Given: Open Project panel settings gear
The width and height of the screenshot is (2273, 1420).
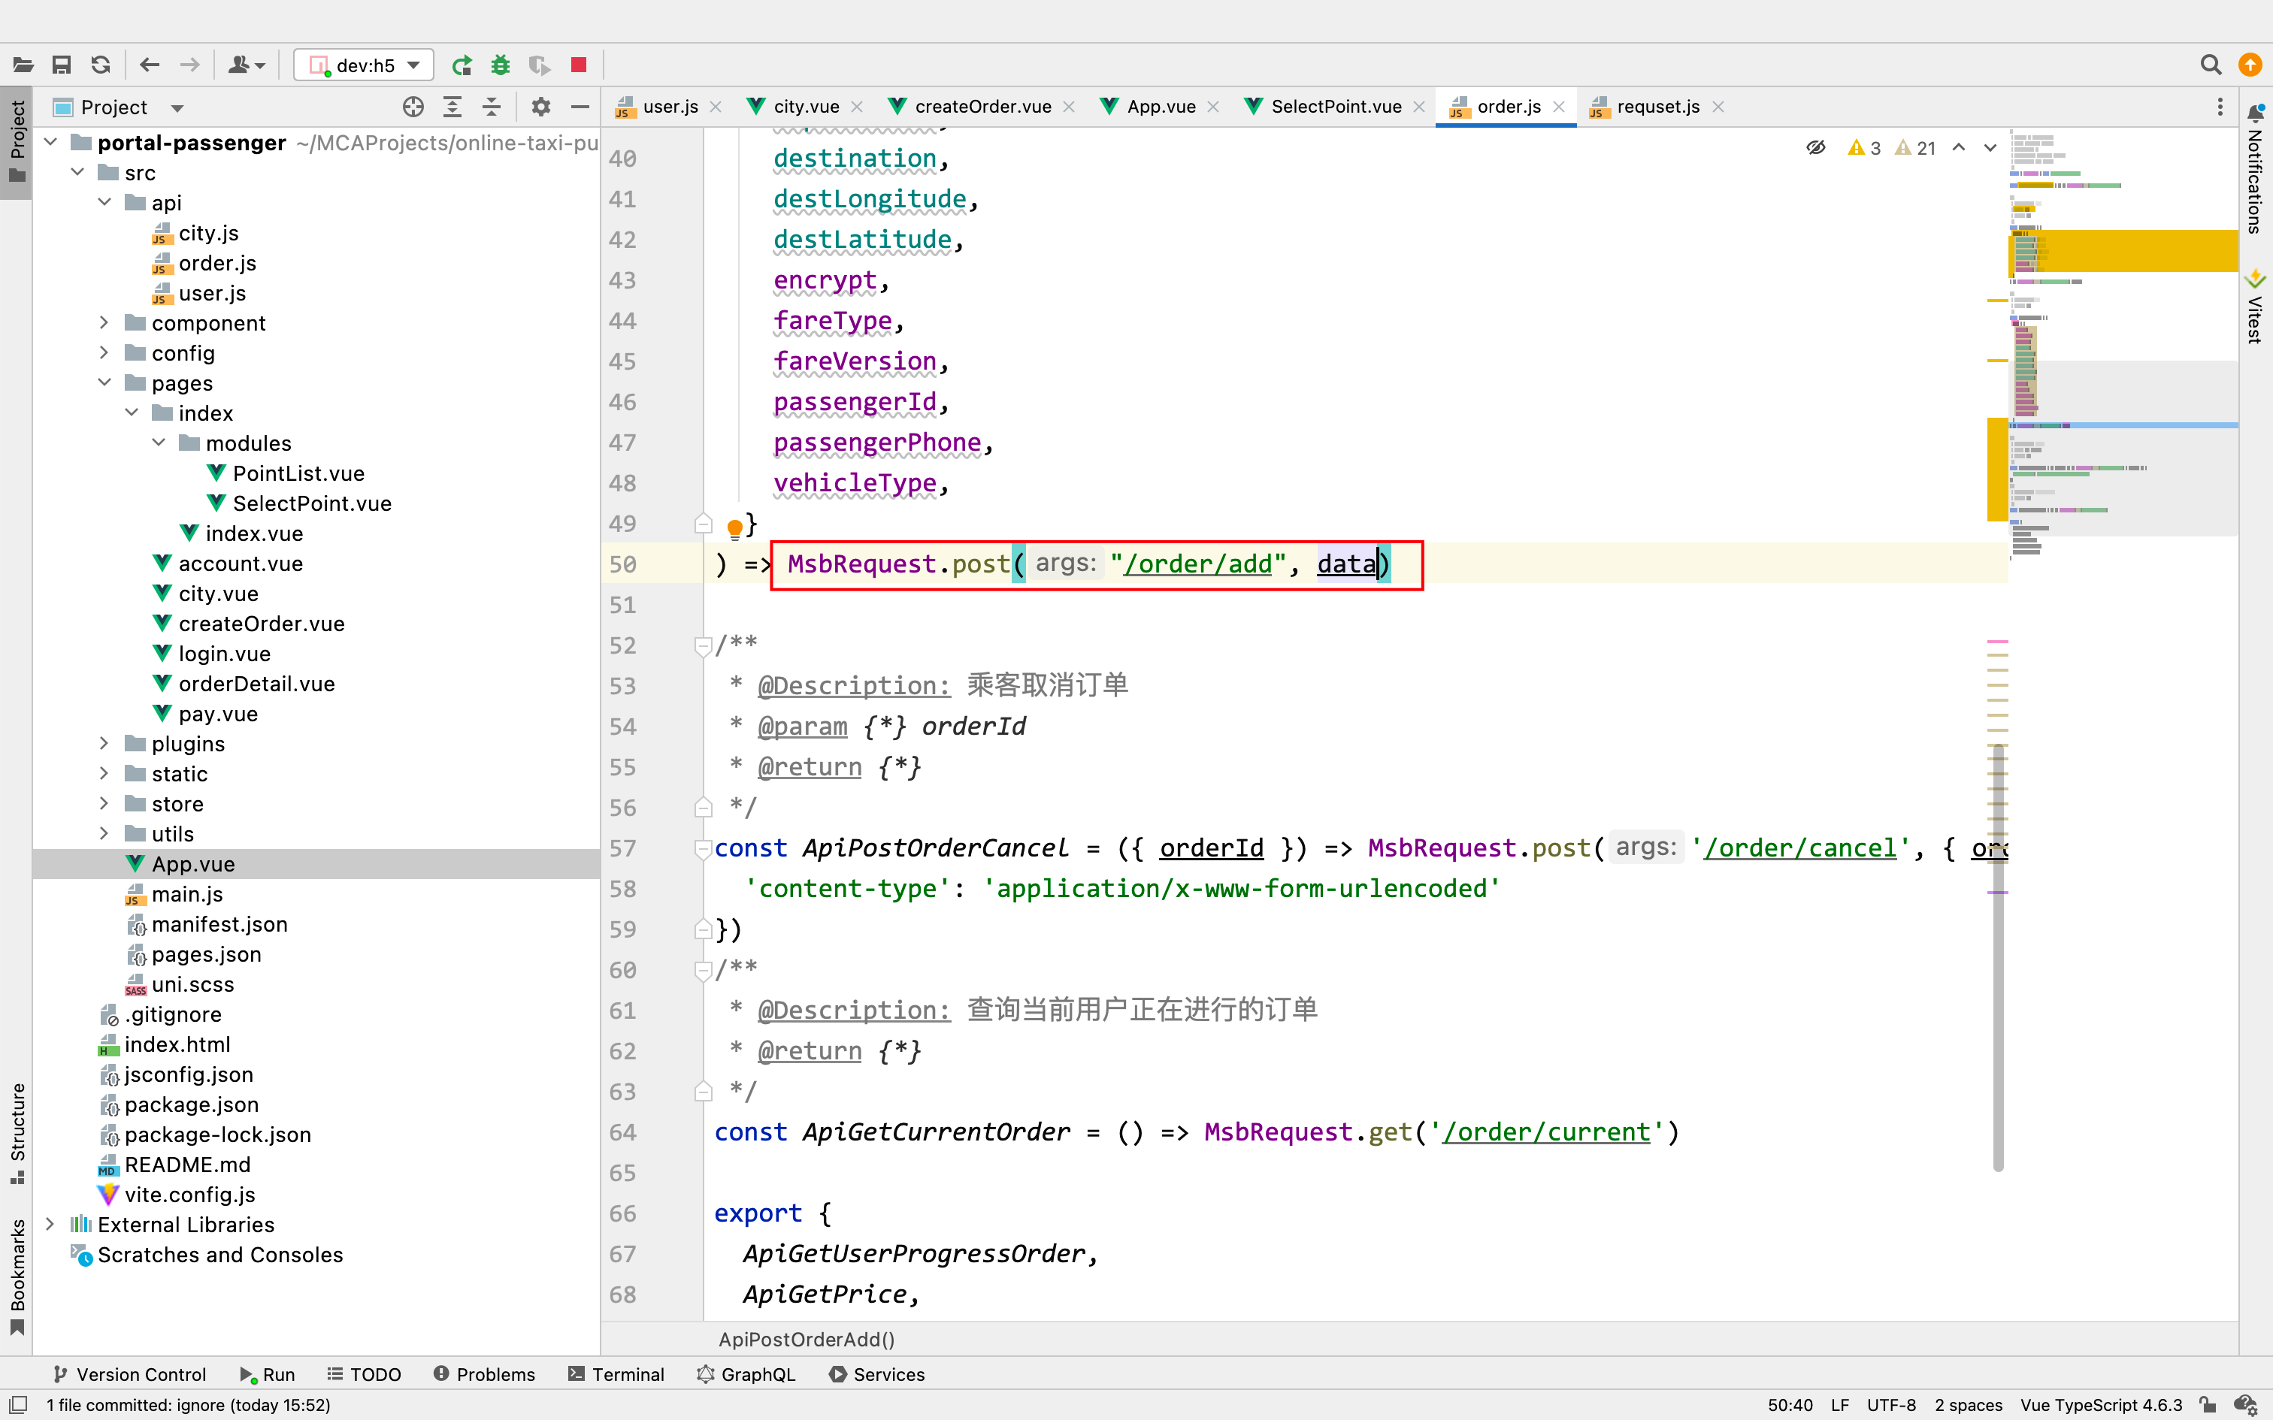Looking at the screenshot, I should (541, 107).
